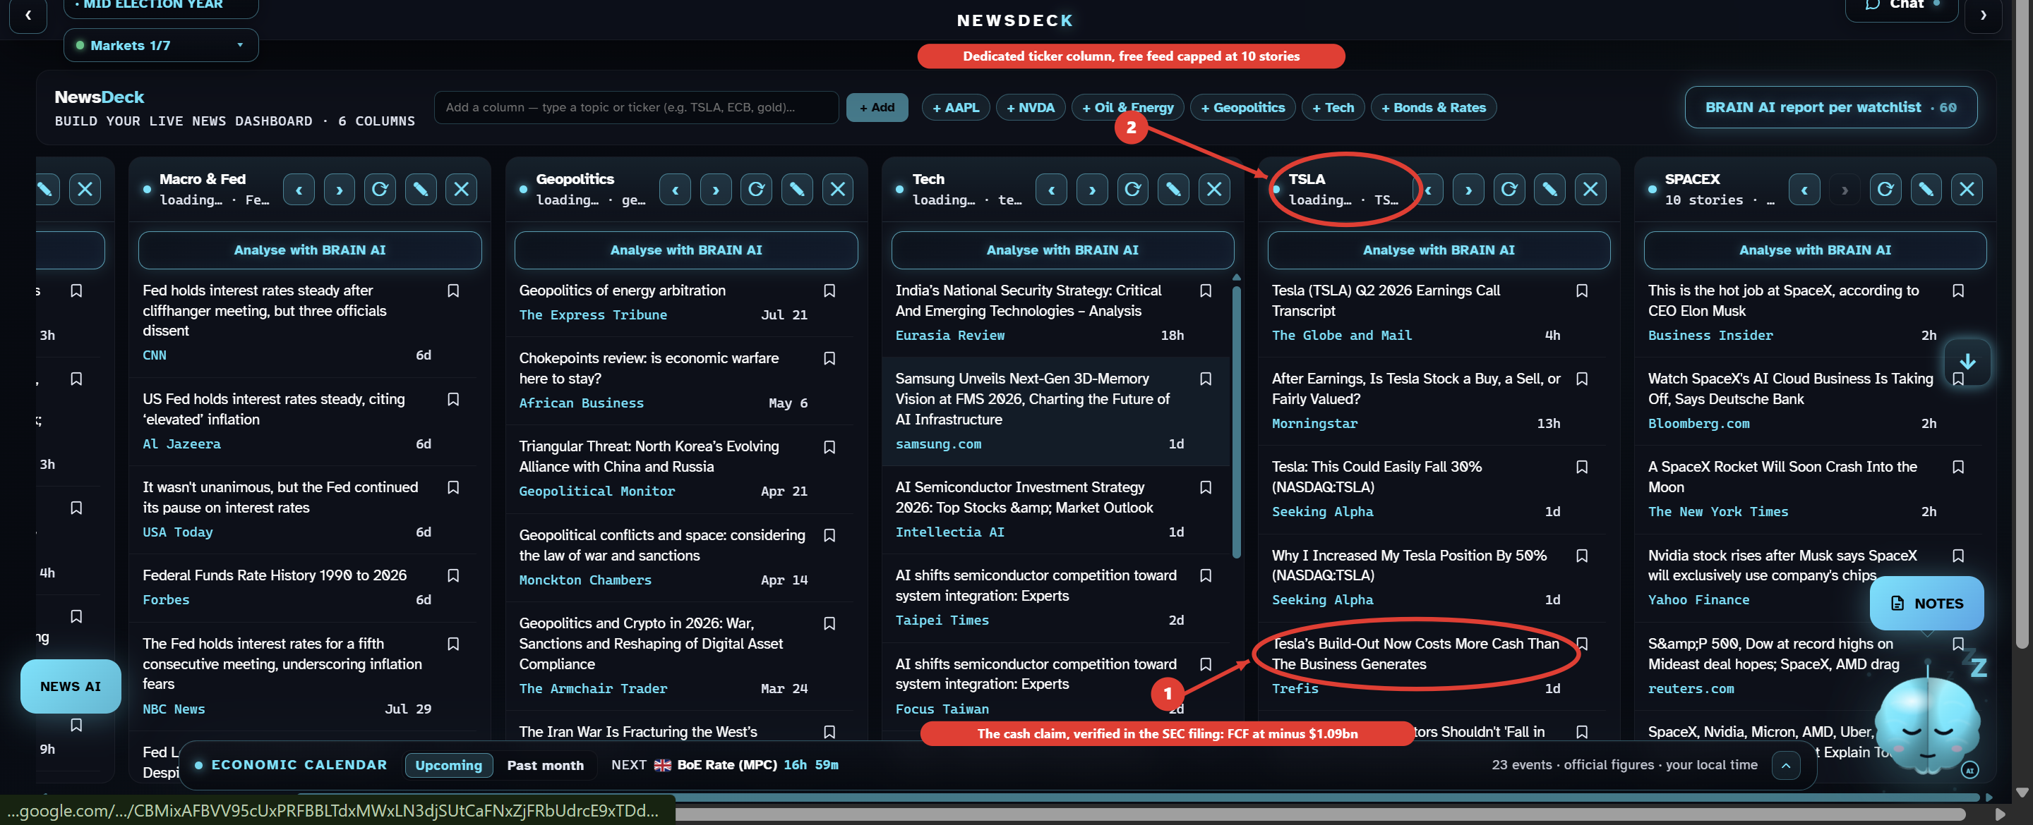Viewport: 2033px width, 825px height.
Task: Open Federal Funds Rate History Forbes story
Action: point(275,575)
